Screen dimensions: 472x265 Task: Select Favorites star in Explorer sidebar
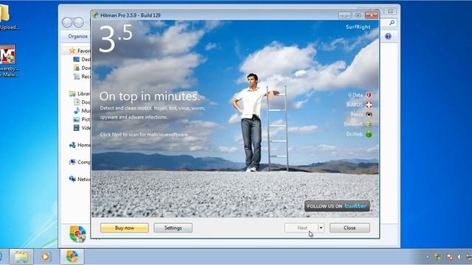point(72,51)
